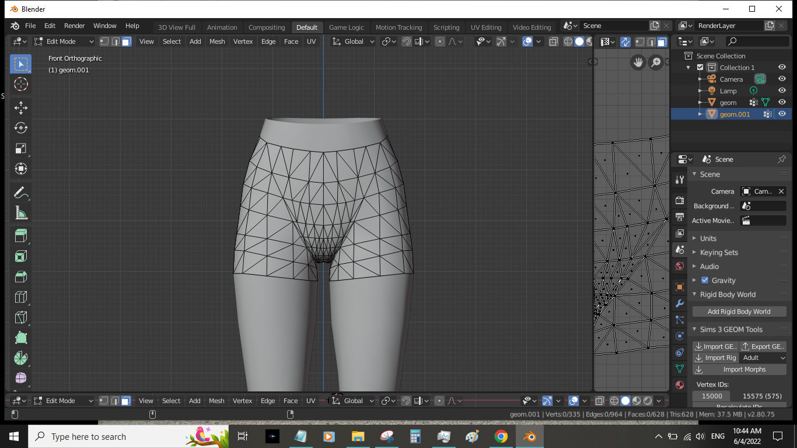This screenshot has width=797, height=448.
Task: Open the Edit Mode dropdown in top header
Action: 64,41
